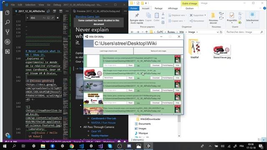Toggle Match Whole Word in find widget
Viewport: 267px width, 150px height.
point(48,17)
